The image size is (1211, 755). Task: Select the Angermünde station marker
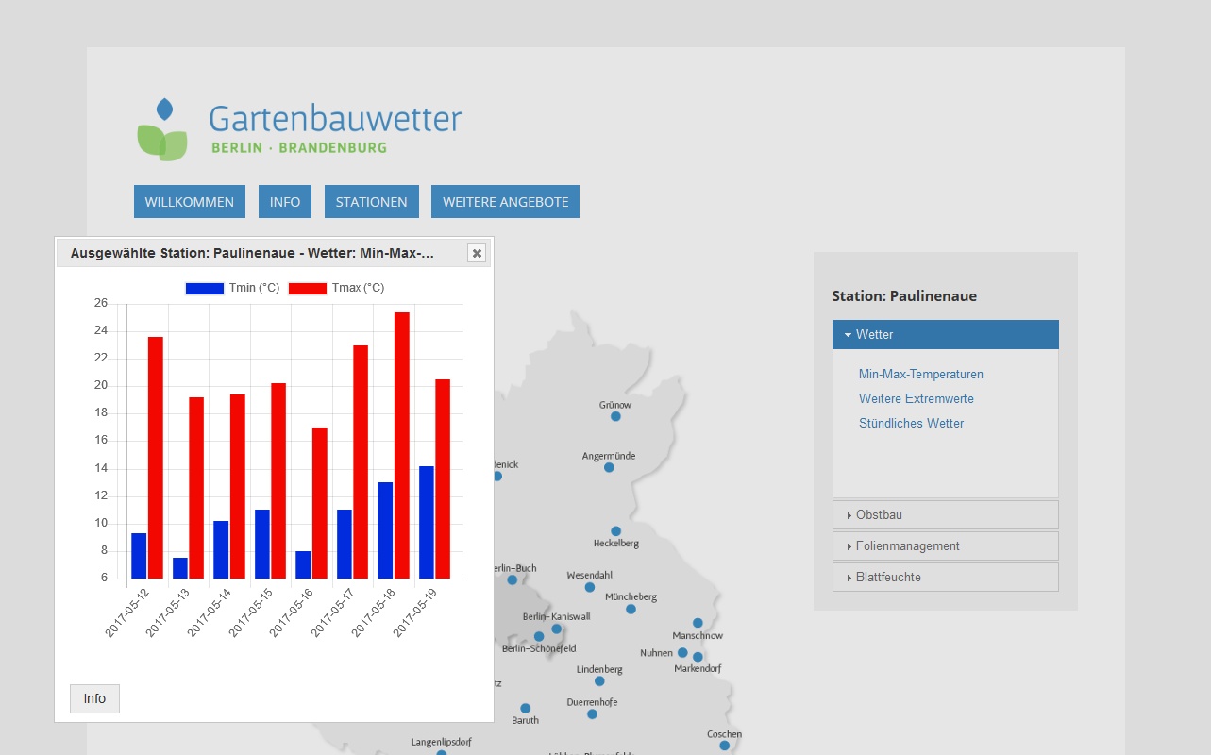609,467
